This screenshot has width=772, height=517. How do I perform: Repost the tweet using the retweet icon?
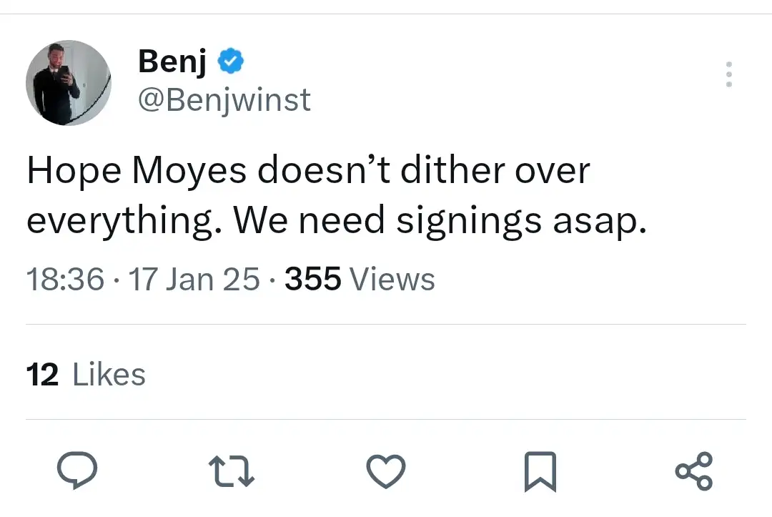click(231, 471)
